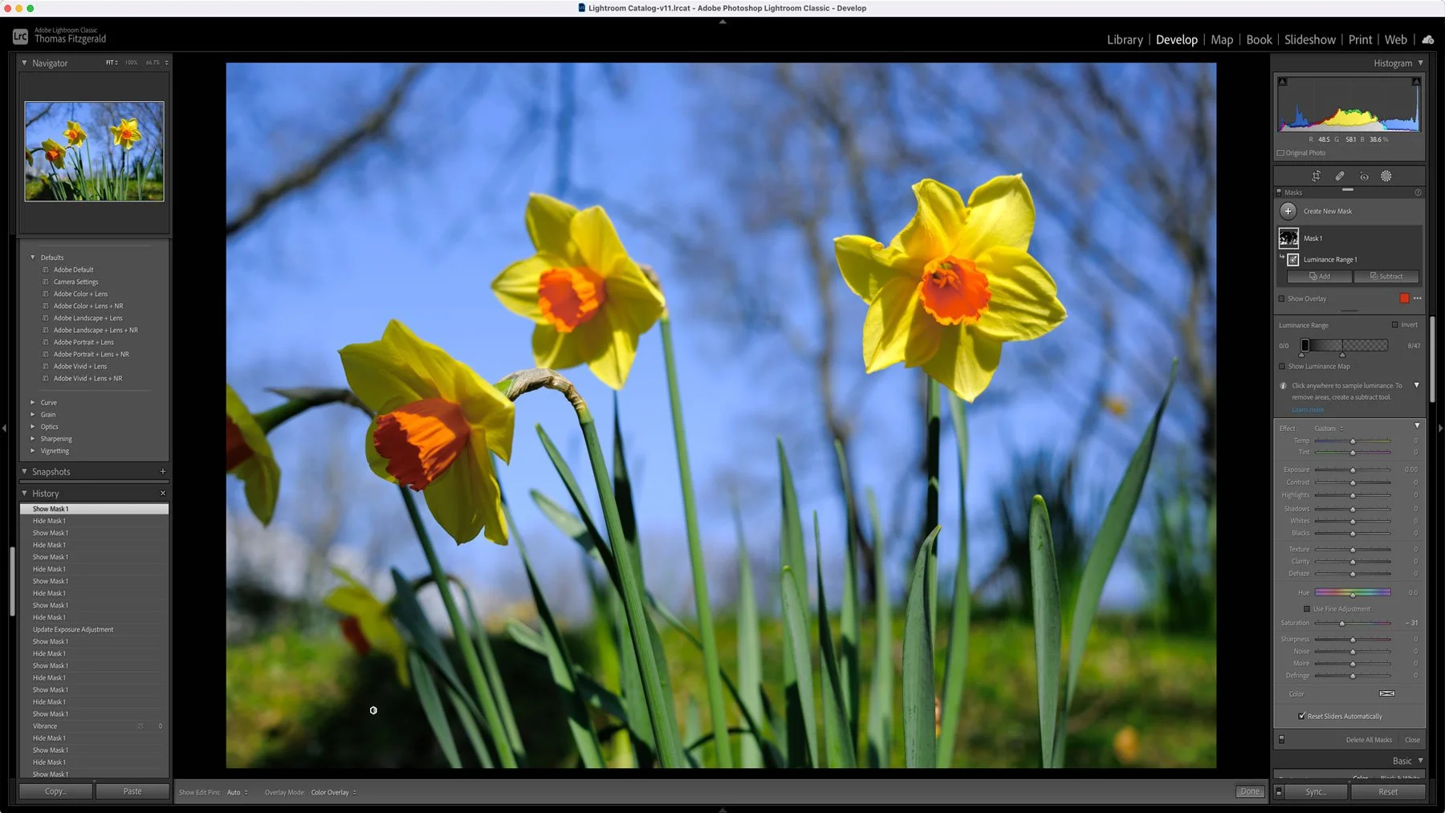Open the Print module
Image resolution: width=1445 pixels, height=813 pixels.
point(1360,39)
